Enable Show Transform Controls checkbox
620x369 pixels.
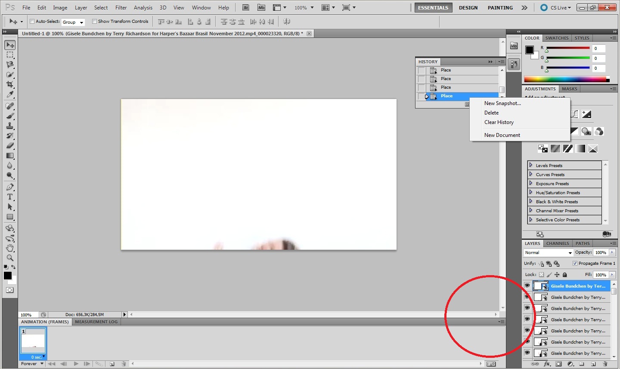[94, 22]
